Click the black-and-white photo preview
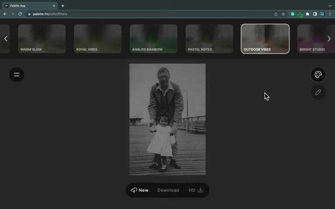This screenshot has width=335, height=209. [167, 119]
